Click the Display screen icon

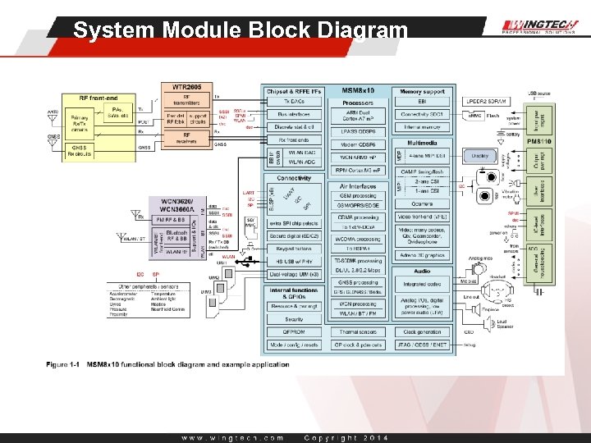point(480,156)
